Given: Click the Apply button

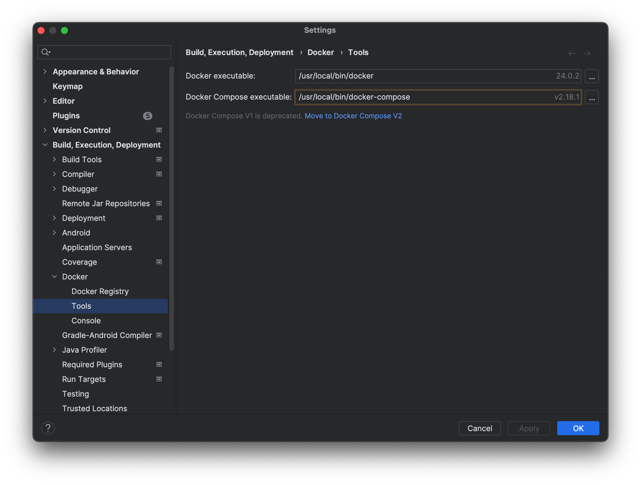Looking at the screenshot, I should pyautogui.click(x=529, y=428).
